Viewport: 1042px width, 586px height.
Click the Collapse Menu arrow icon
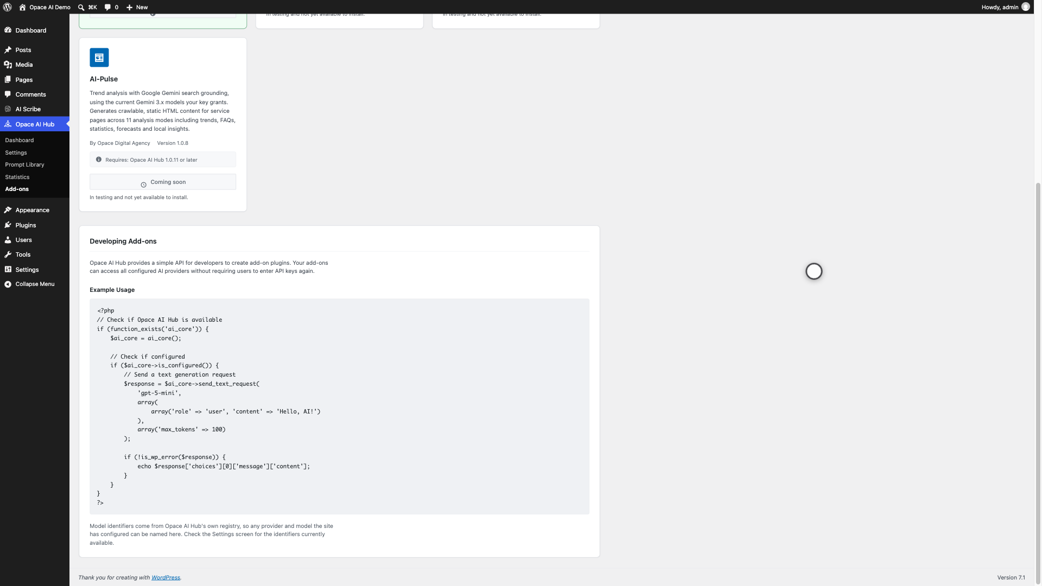[8, 284]
